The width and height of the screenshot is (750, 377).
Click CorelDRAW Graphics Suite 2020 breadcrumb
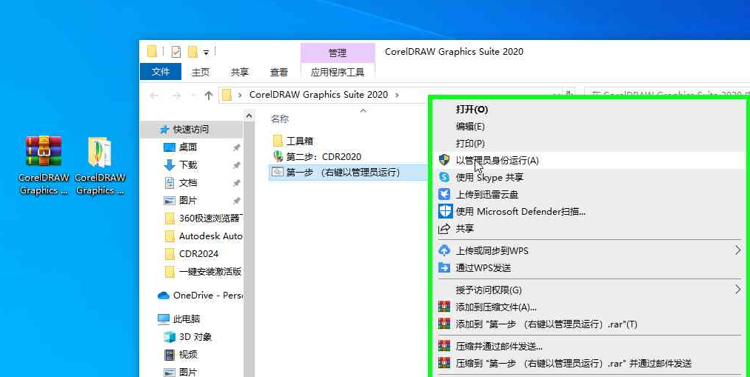[318, 95]
